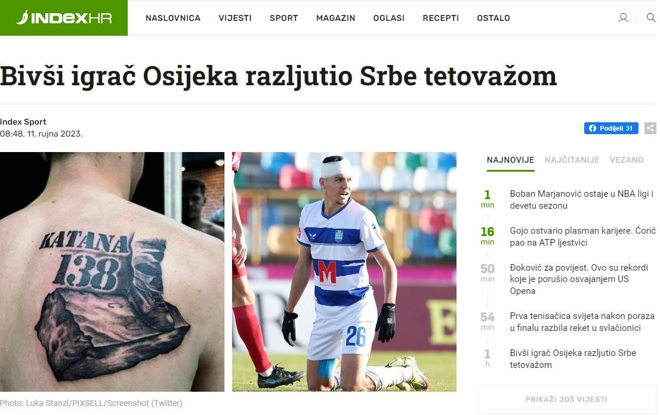Click the Index HR logo
This screenshot has width=660, height=415.
[64, 18]
